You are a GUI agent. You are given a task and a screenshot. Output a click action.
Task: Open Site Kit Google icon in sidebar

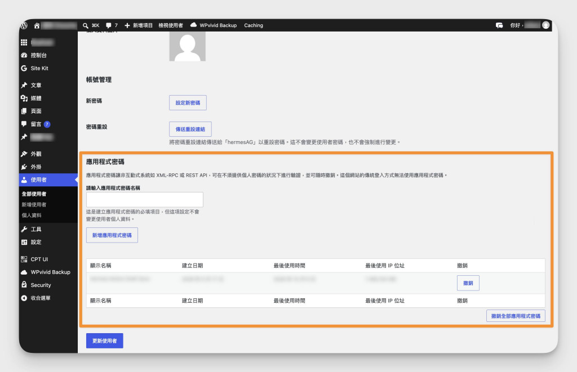coord(24,68)
